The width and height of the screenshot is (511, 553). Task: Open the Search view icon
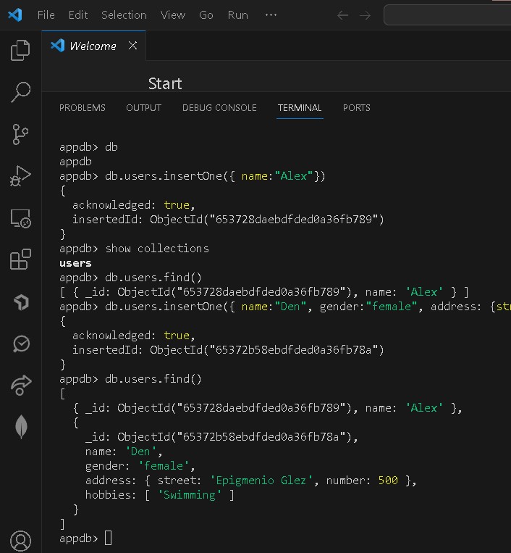pos(20,92)
